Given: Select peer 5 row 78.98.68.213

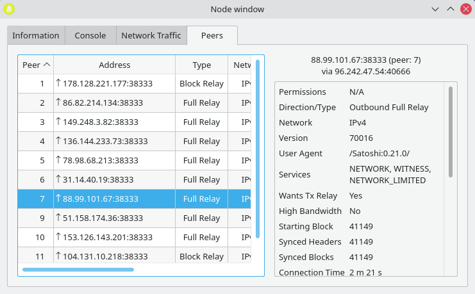Looking at the screenshot, I should pos(128,160).
